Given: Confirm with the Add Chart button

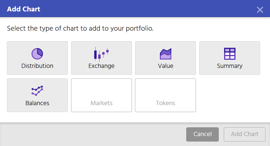Looking at the screenshot, I should point(244,134).
